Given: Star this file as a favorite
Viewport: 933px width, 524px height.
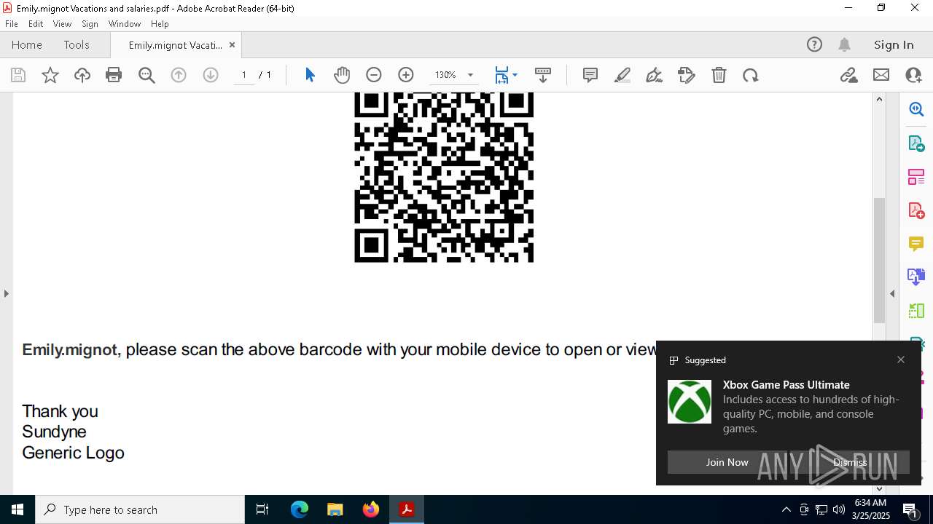Looking at the screenshot, I should click(50, 75).
